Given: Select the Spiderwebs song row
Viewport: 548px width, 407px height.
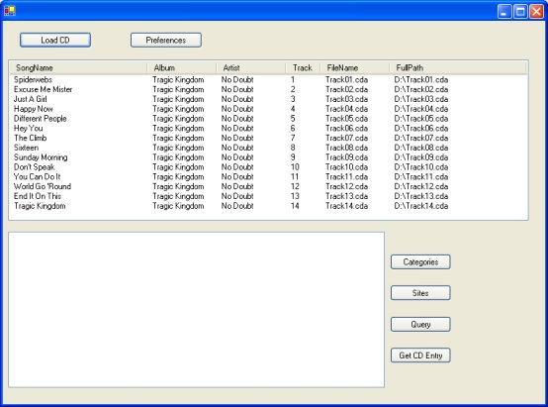Looking at the screenshot, I should pos(33,80).
